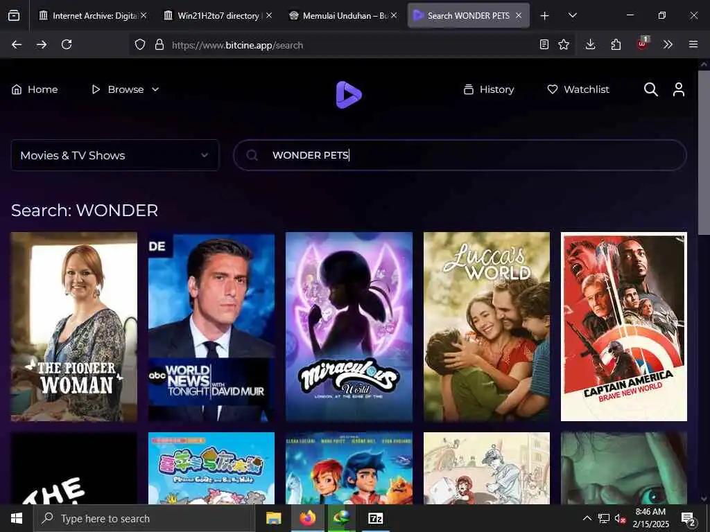The height and width of the screenshot is (532, 710).
Task: Open the 7-Zip taskbar icon
Action: coord(376,518)
